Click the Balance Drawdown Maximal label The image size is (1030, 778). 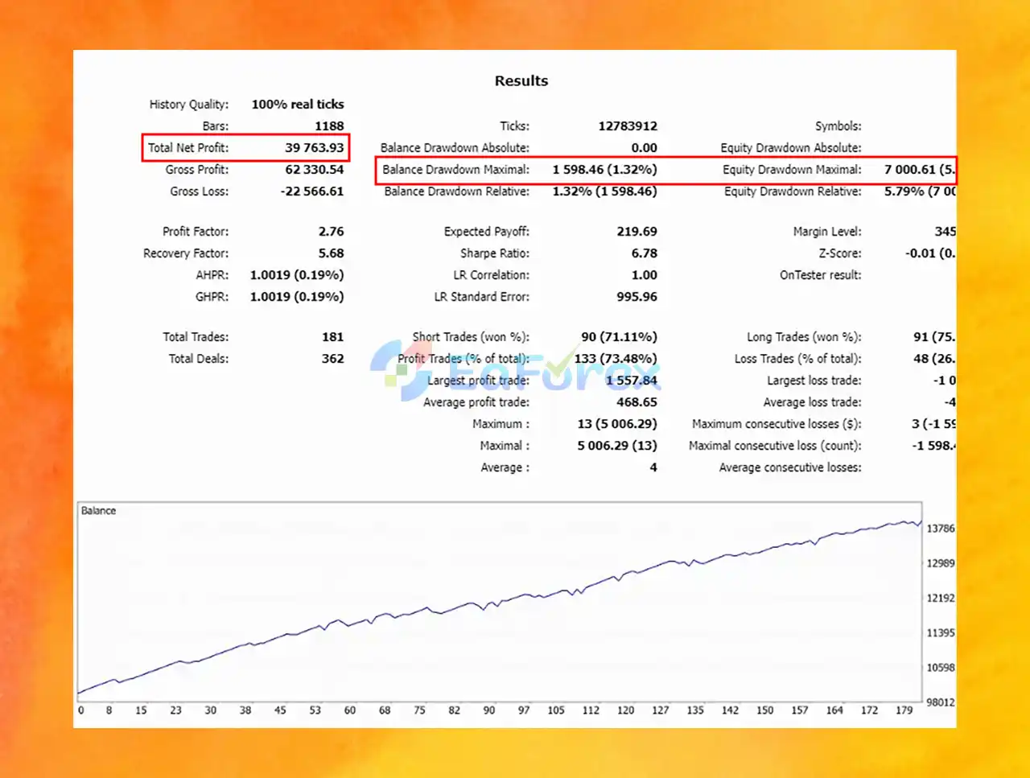click(x=455, y=170)
